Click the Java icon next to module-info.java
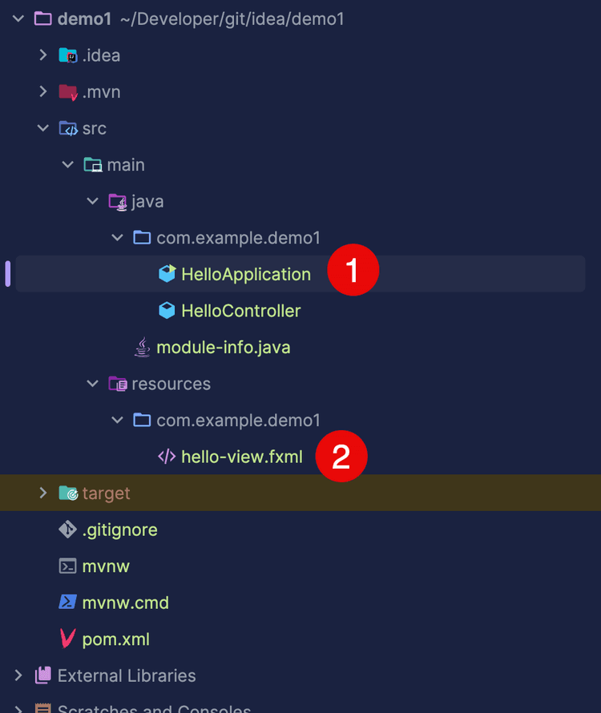The height and width of the screenshot is (713, 601). (142, 347)
